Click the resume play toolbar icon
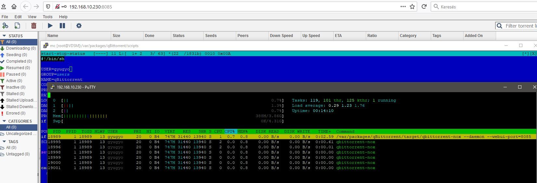537x183 pixels. pyautogui.click(x=50, y=26)
